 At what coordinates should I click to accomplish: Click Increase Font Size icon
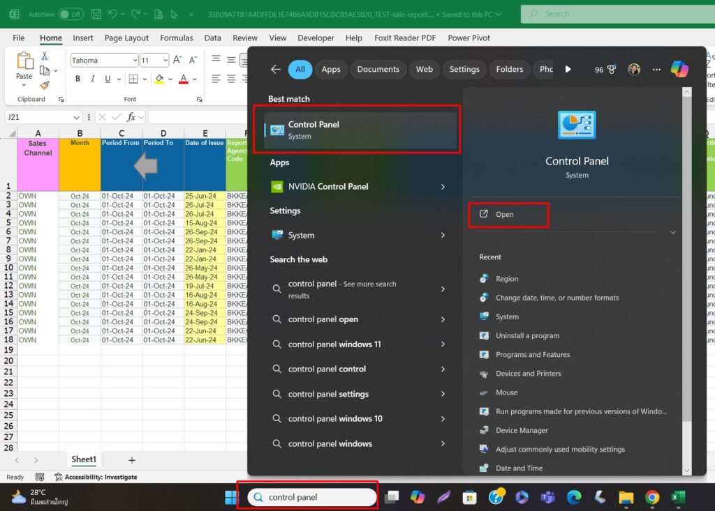coord(177,60)
